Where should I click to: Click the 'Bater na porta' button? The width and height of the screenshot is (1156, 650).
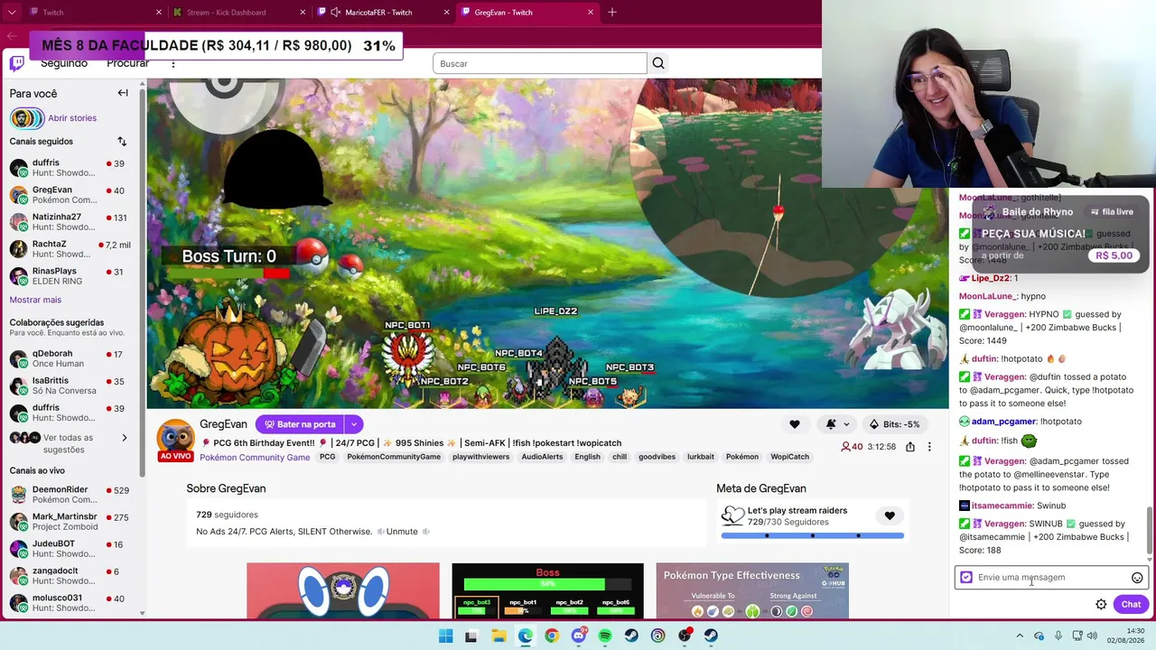(300, 424)
